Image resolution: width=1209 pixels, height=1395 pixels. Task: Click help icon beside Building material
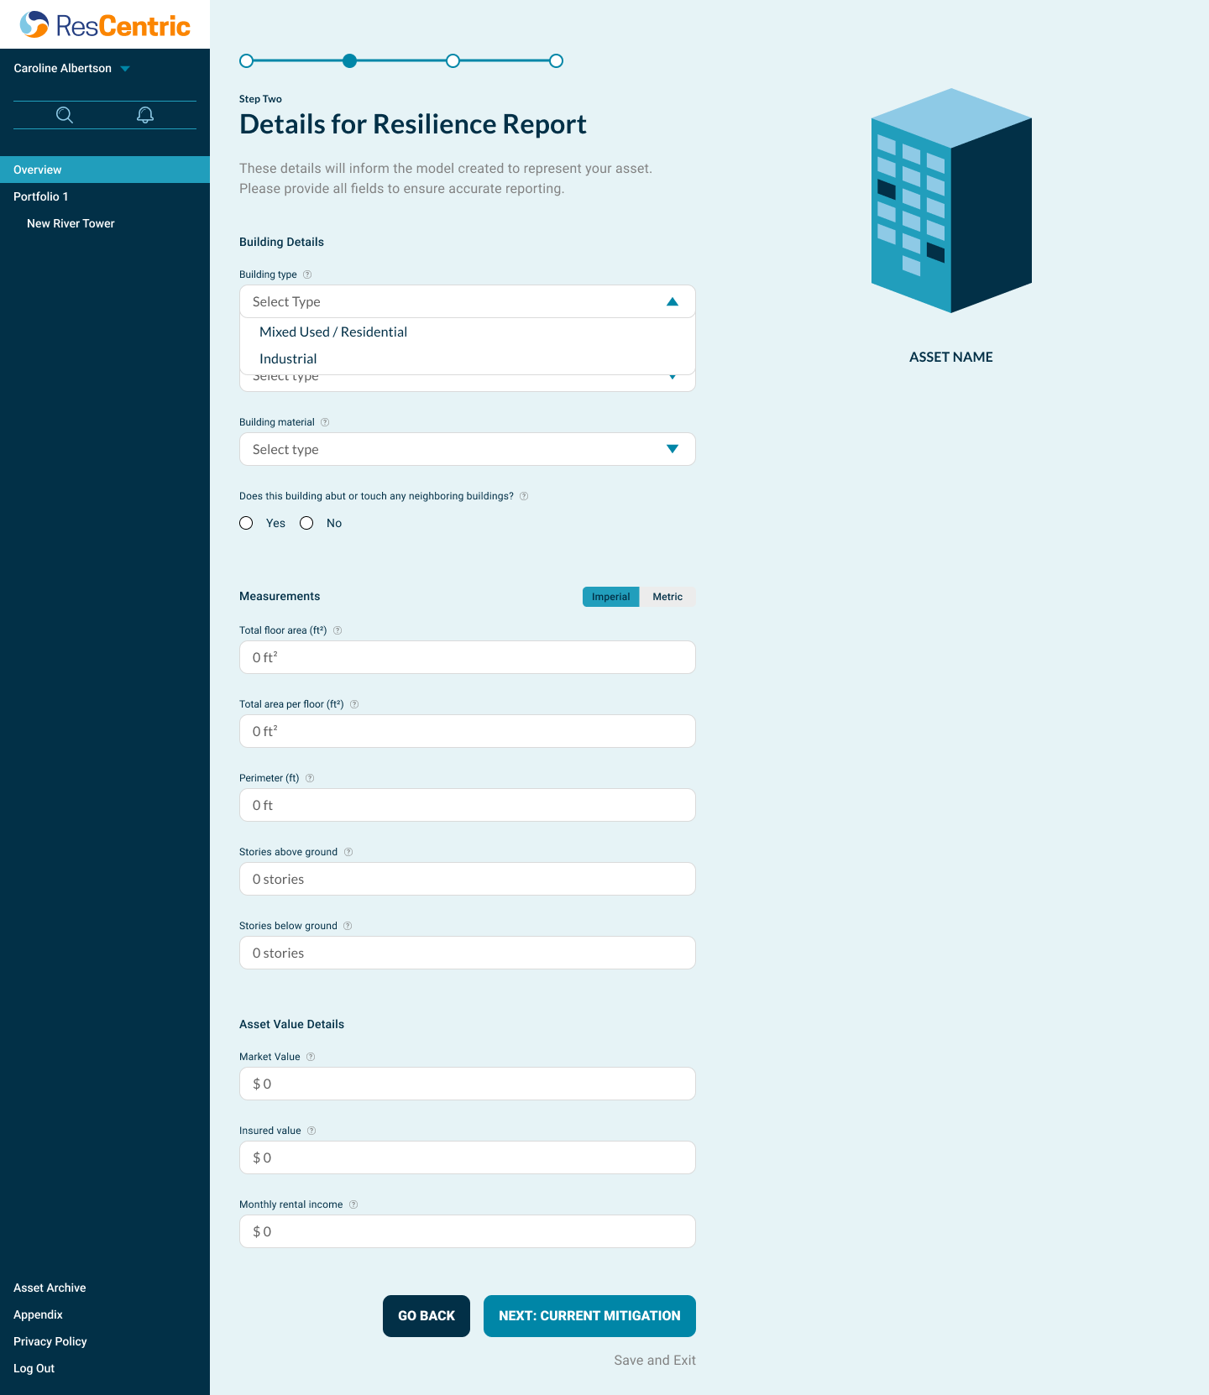click(x=325, y=422)
